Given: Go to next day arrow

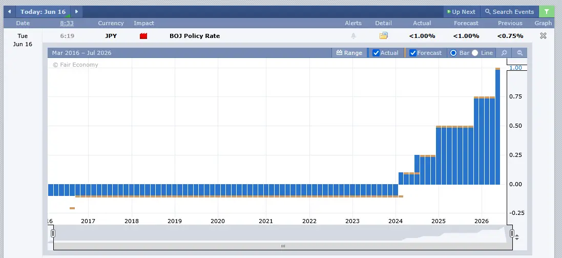Looking at the screenshot, I should [76, 11].
